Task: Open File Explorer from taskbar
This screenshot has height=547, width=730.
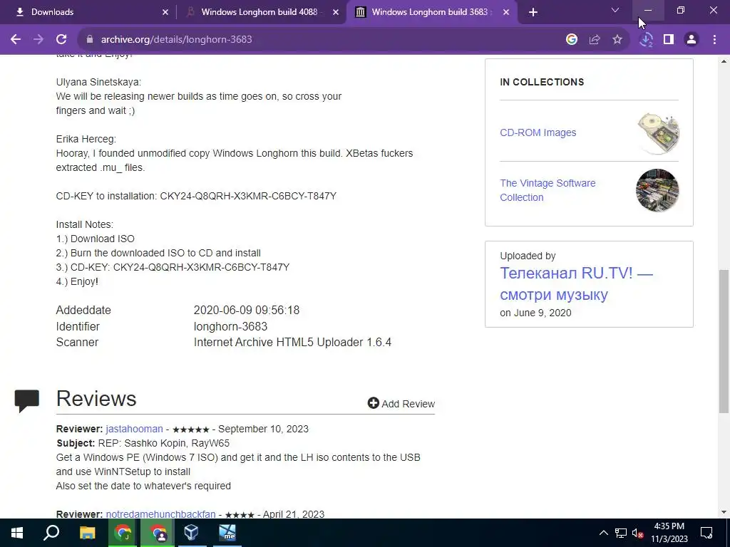Action: [x=87, y=533]
